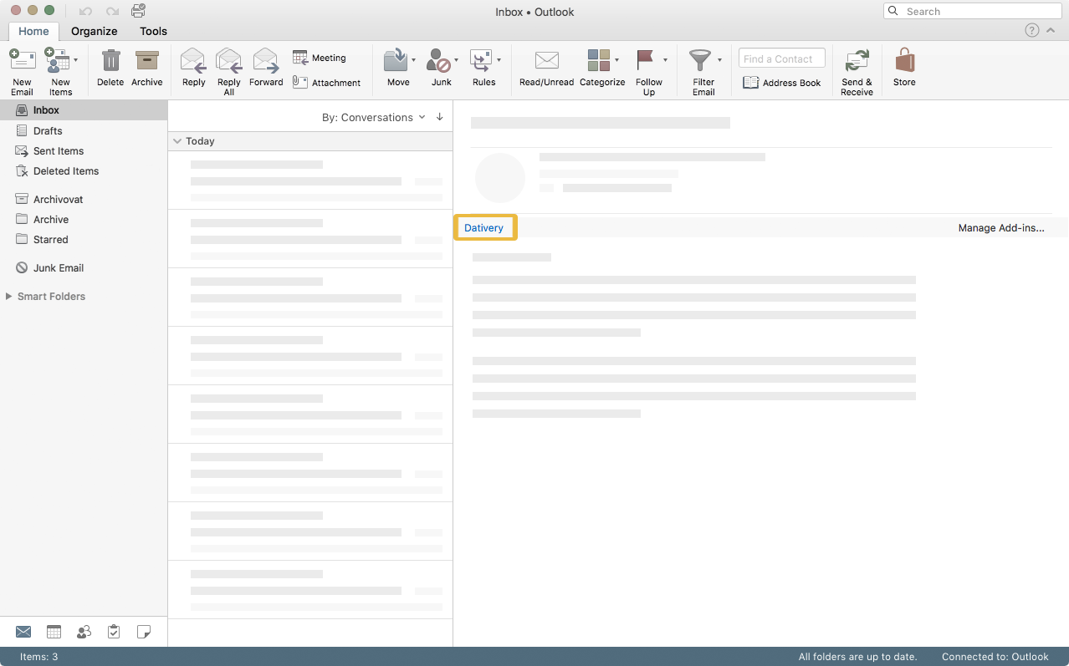Image resolution: width=1069 pixels, height=666 pixels.
Task: Click the 'Items: 3' status text
Action: (39, 657)
